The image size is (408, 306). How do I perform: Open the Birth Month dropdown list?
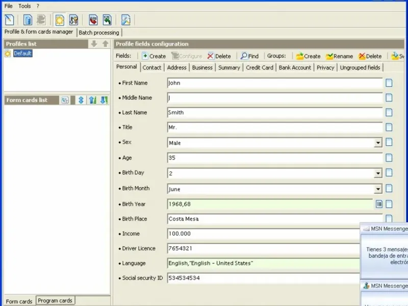[x=378, y=189]
